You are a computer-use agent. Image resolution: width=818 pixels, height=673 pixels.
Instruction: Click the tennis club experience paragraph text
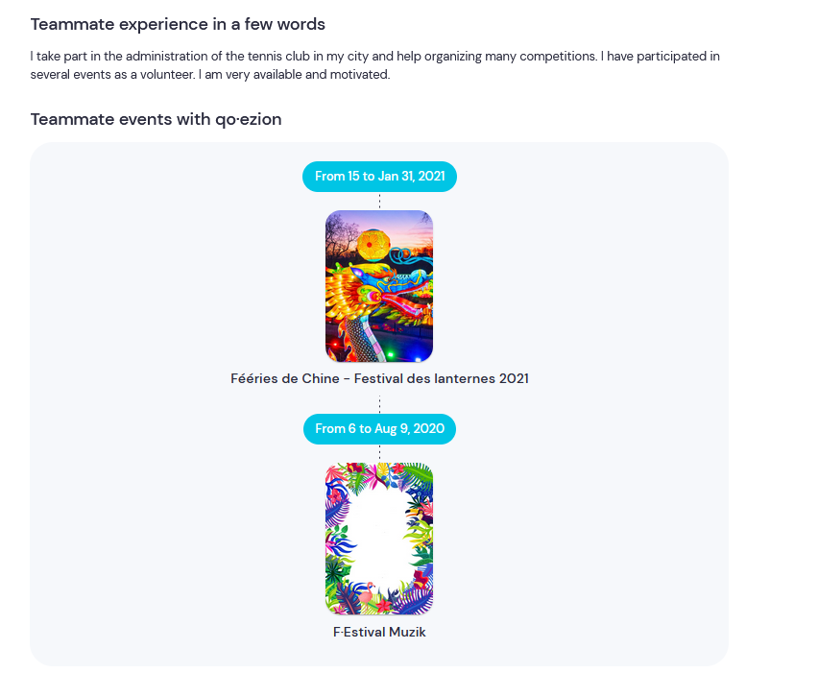point(375,65)
